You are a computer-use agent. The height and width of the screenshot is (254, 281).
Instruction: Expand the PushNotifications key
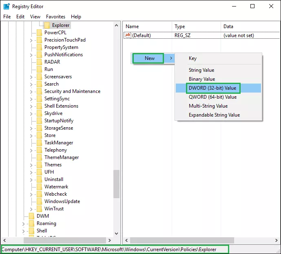click(31, 55)
